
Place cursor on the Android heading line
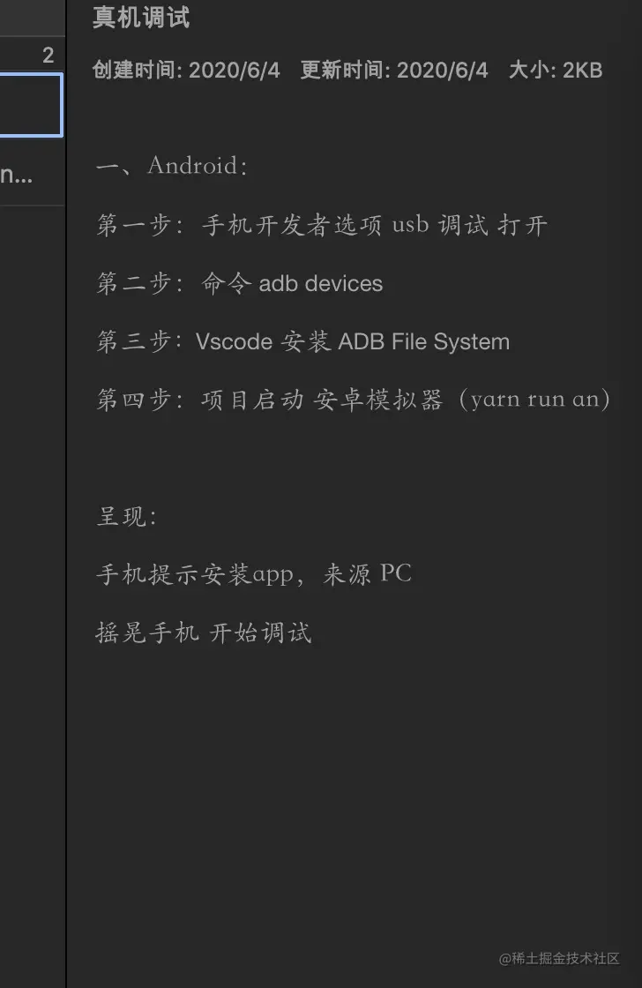[171, 166]
